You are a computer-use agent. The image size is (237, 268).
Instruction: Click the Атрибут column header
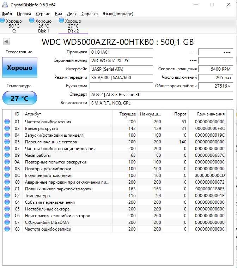[x=67, y=114]
